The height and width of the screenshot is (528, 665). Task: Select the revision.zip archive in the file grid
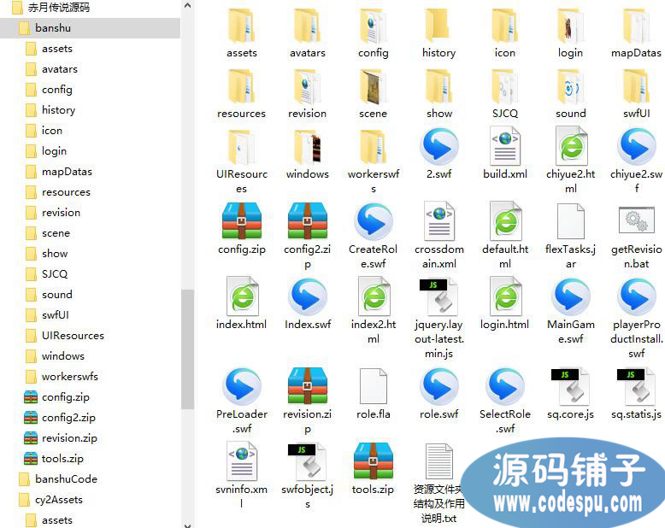click(308, 385)
